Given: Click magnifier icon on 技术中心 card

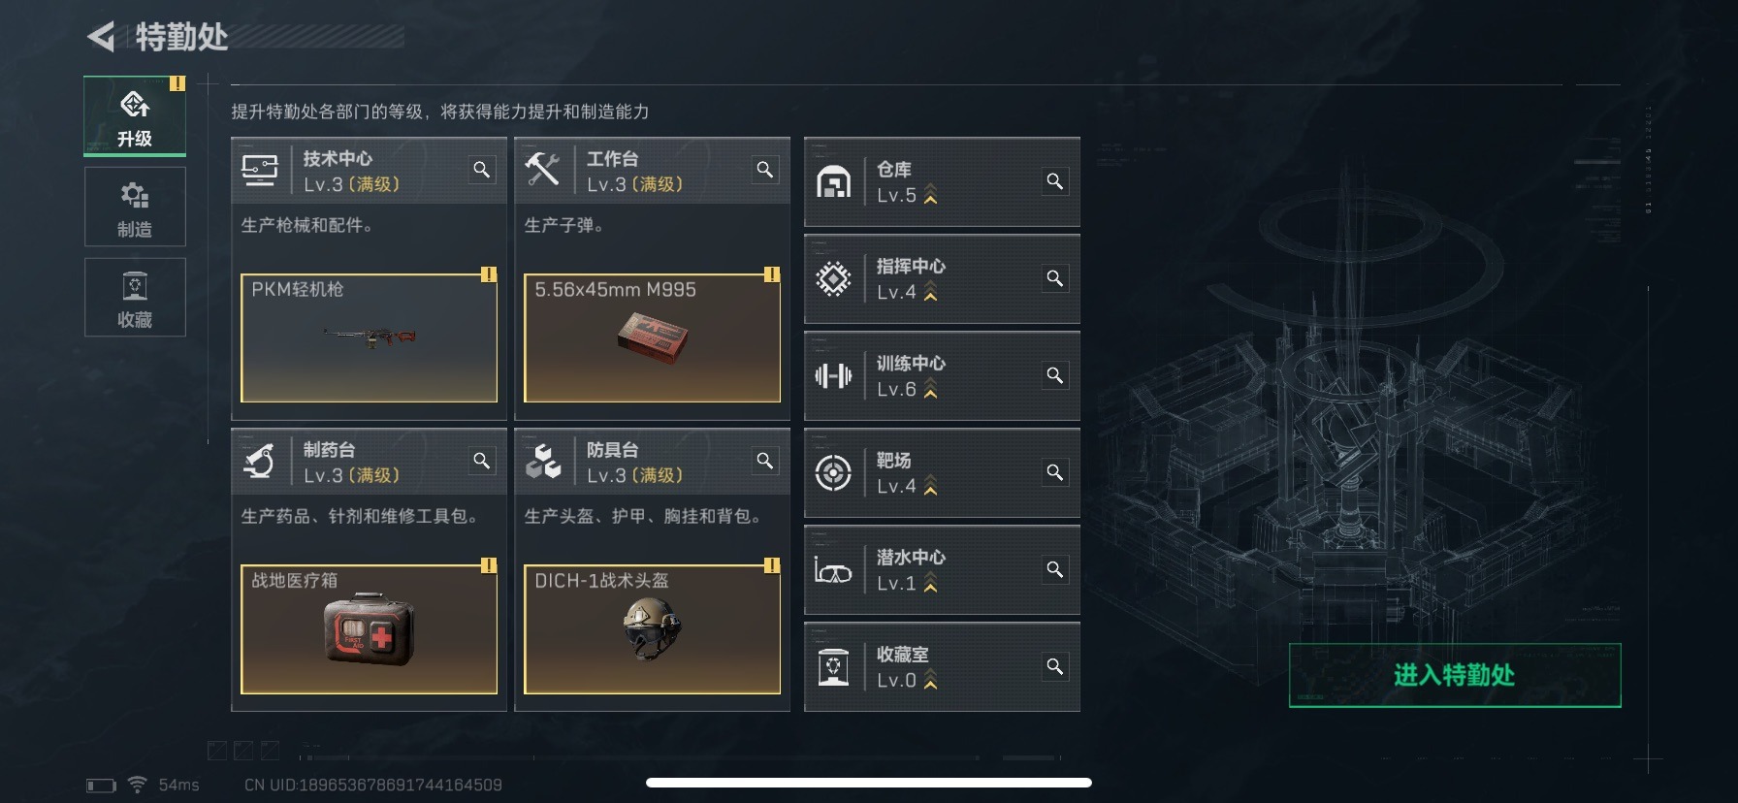Looking at the screenshot, I should point(482,170).
